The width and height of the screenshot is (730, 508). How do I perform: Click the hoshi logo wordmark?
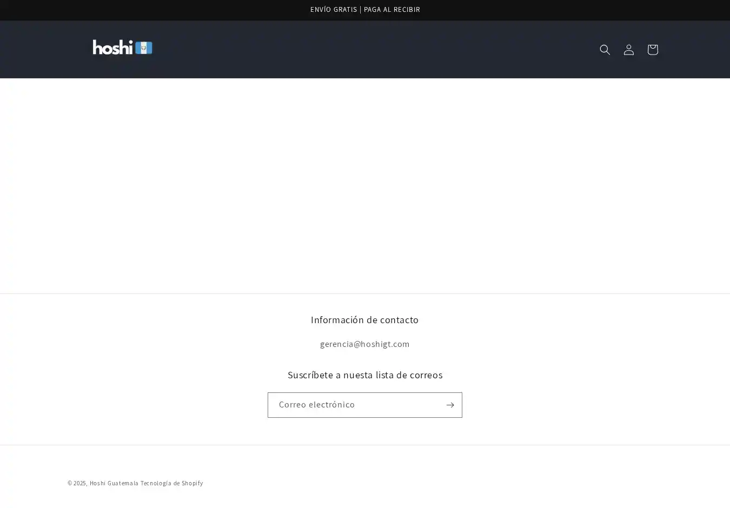click(112, 48)
